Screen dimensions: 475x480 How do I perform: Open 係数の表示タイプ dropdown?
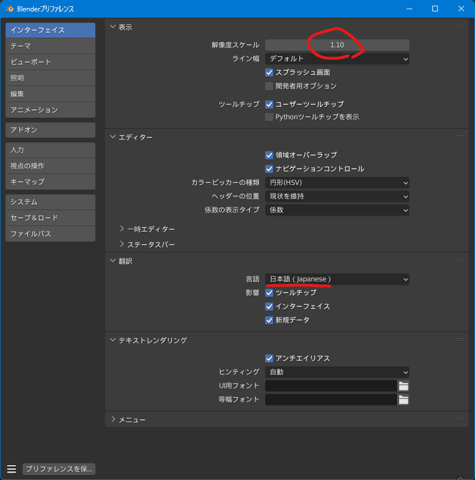(x=337, y=210)
